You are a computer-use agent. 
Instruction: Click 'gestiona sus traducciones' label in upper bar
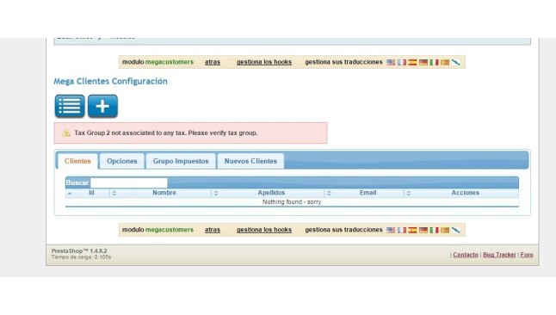point(343,62)
